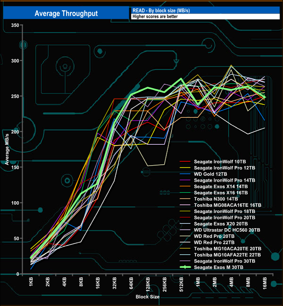
Task: Select 'Seagate IronWolf Pro 30TB' legend label
Action: 225,261
